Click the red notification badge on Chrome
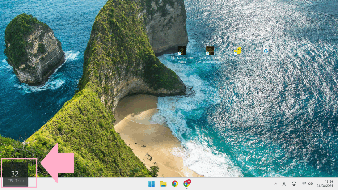Viewport: 338px width, 190px height. [189, 181]
